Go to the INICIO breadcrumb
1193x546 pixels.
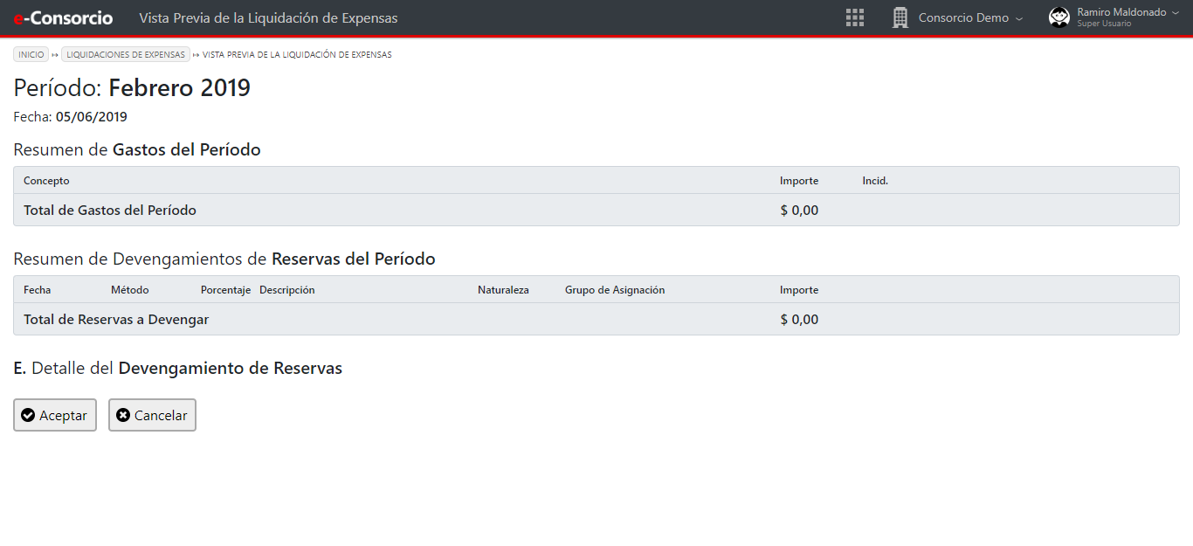tap(31, 54)
